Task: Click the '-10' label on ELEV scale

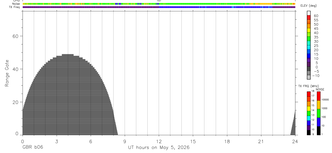Action: (316, 76)
